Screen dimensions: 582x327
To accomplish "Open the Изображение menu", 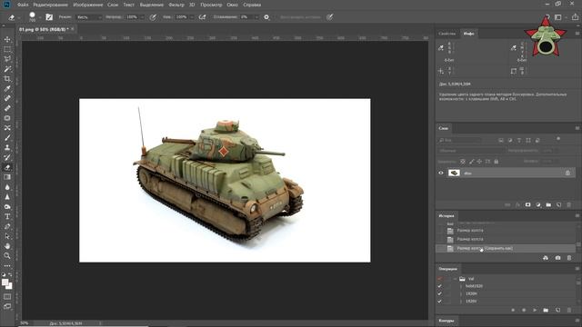I will coord(88,5).
